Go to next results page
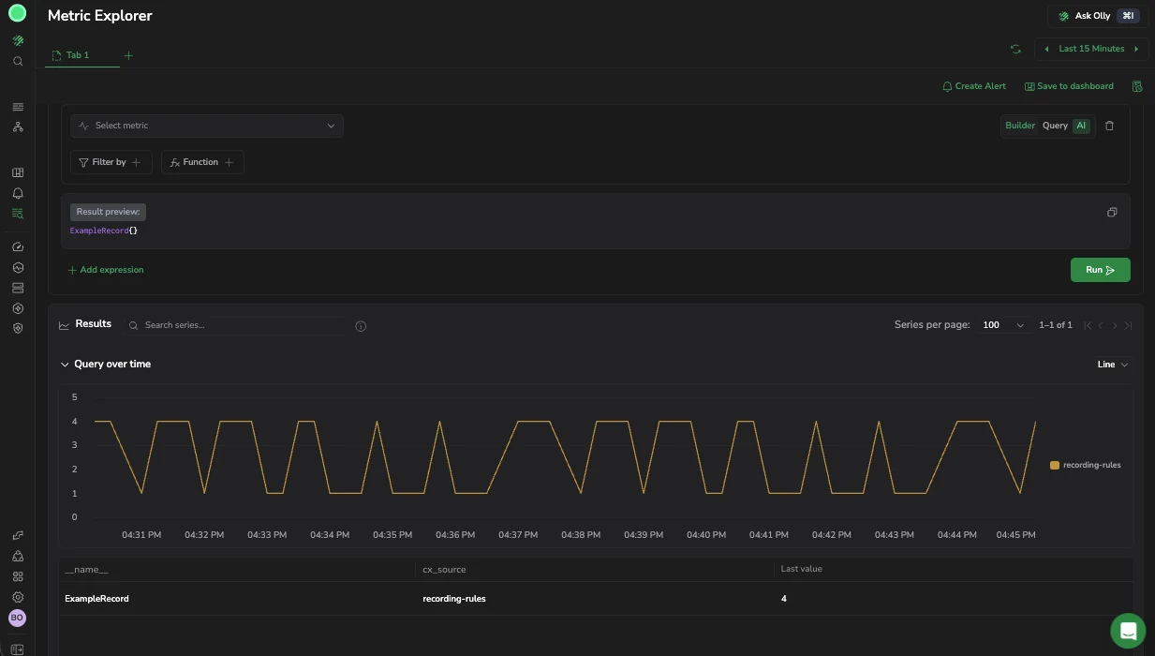 1115,325
